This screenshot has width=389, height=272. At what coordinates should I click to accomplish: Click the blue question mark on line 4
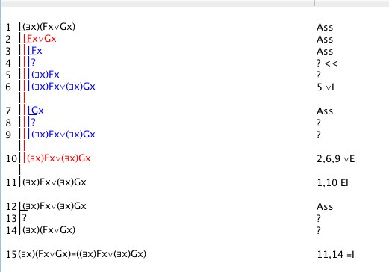tap(34, 63)
